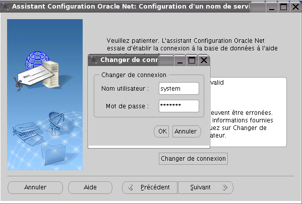Confirm the login with the OK button
The image size is (302, 204).
[161, 131]
